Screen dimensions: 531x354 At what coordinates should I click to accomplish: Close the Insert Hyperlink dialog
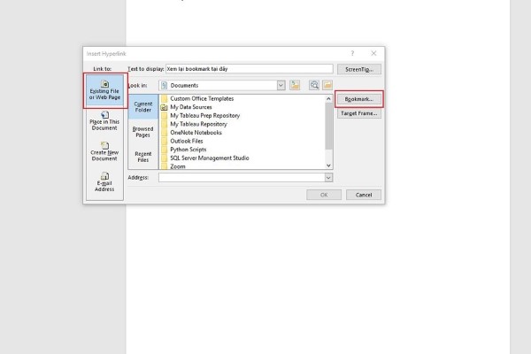point(373,53)
